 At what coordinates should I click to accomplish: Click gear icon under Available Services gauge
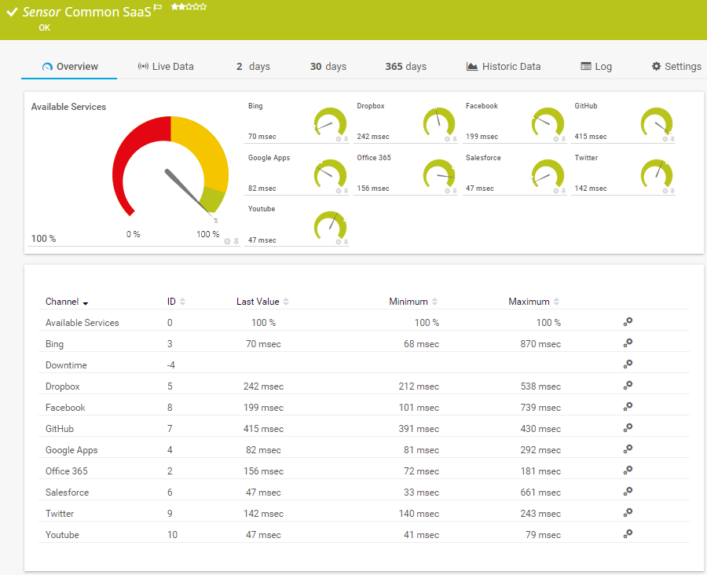click(x=227, y=241)
